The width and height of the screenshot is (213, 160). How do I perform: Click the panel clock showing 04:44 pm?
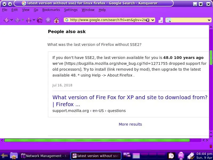tap(204, 156)
